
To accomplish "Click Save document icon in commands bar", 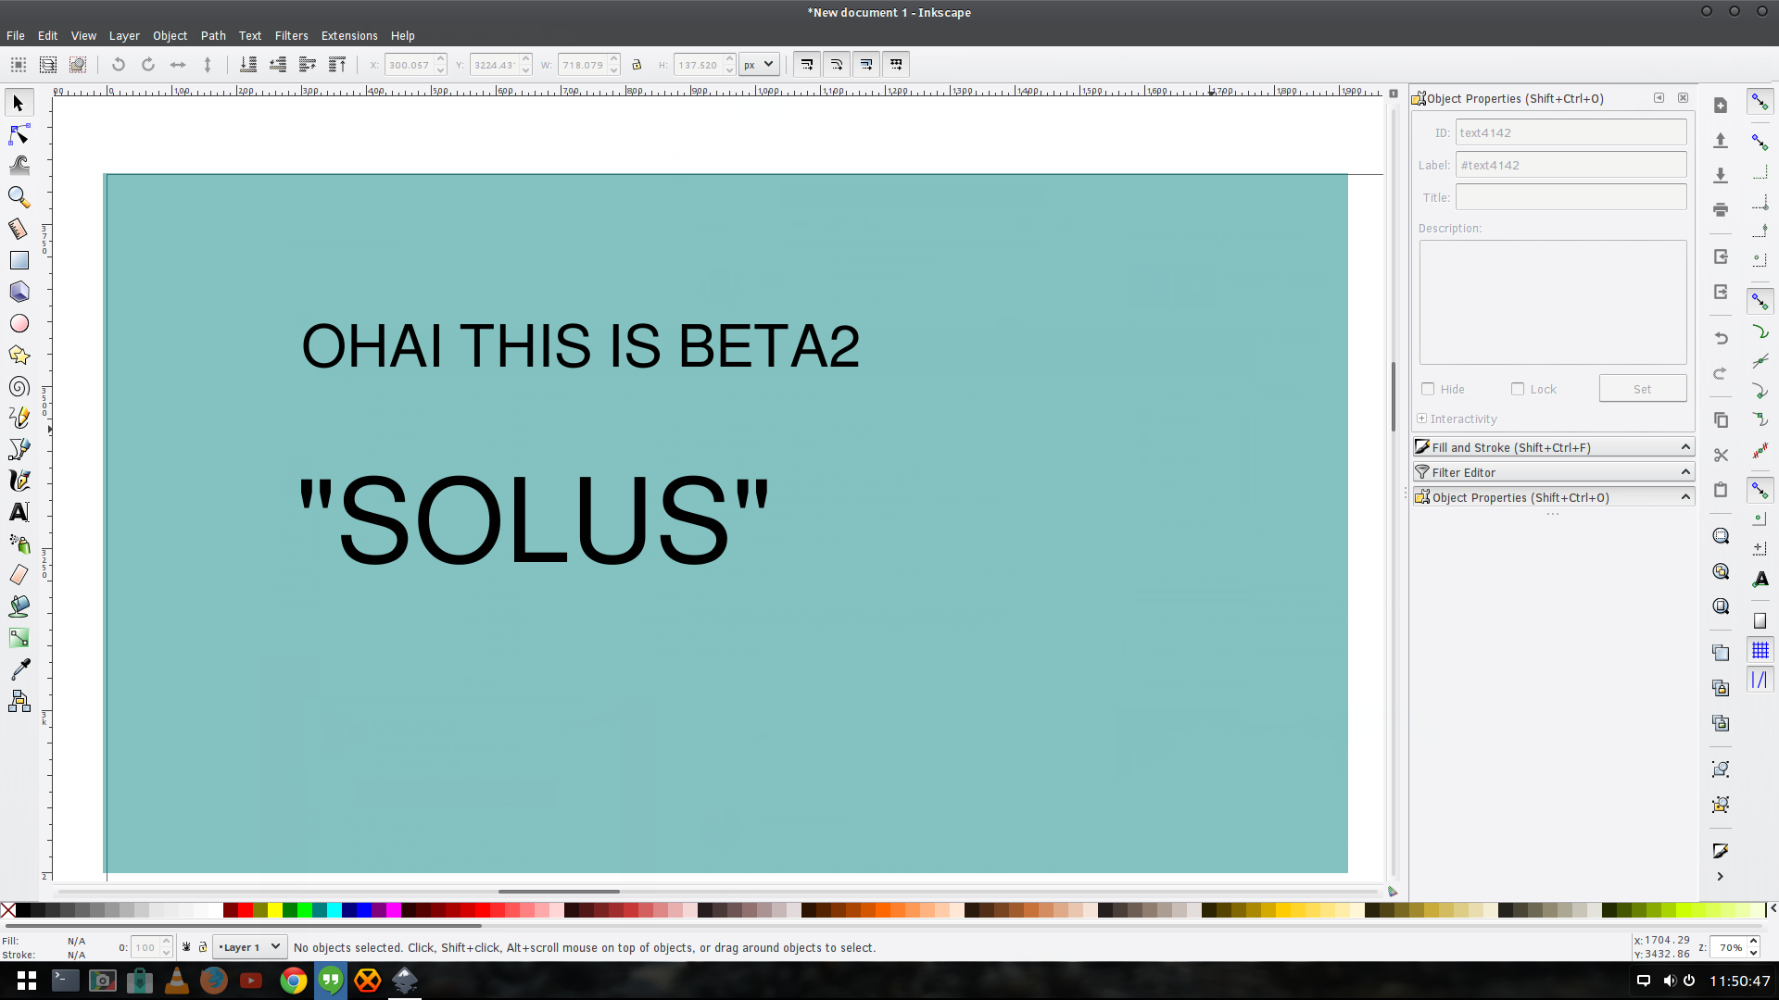I will (x=1721, y=175).
